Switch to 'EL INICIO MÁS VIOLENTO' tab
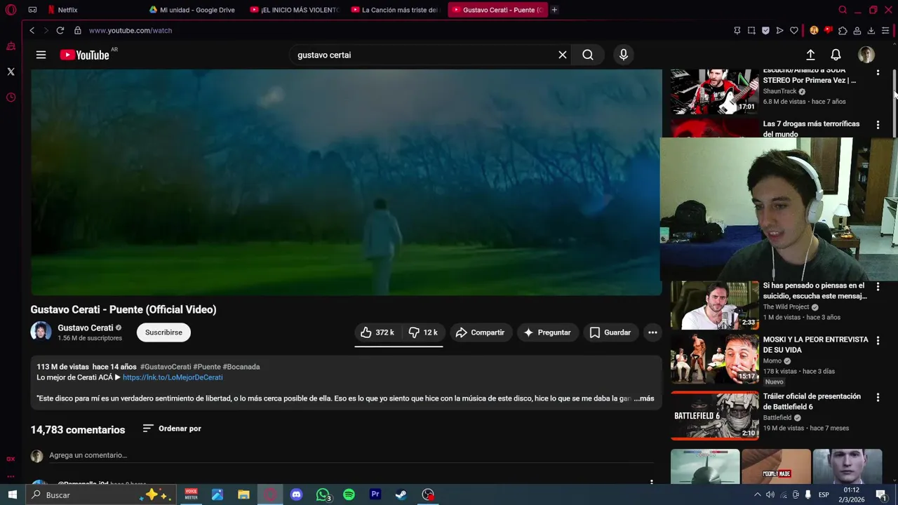Viewport: 898px width, 505px height. point(295,10)
